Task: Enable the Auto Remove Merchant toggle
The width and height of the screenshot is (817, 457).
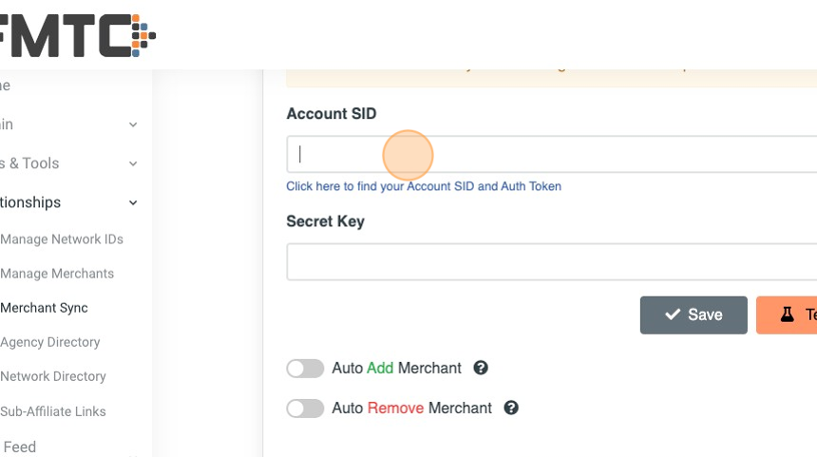Action: pos(305,408)
